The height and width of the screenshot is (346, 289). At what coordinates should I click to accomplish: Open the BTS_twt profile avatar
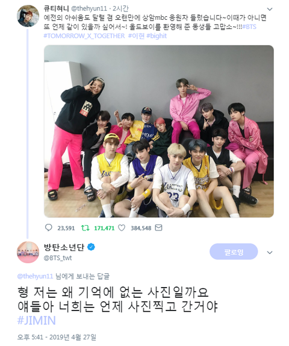coord(28,252)
